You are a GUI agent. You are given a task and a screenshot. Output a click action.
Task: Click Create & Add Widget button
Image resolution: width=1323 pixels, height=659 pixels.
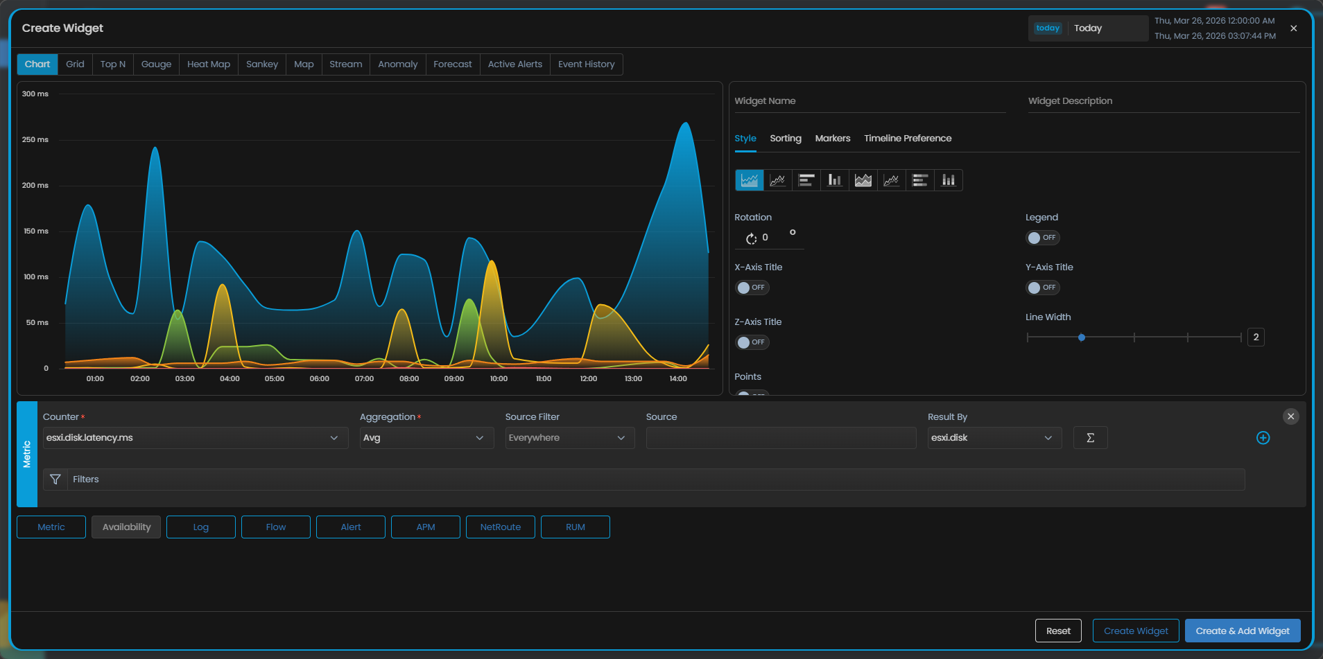[x=1242, y=631]
